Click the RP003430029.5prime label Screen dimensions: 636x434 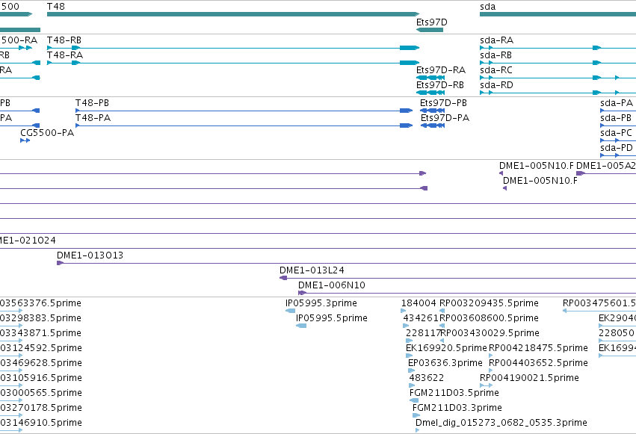coord(490,333)
